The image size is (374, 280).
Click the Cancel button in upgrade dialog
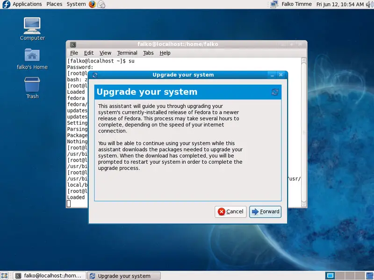230,212
